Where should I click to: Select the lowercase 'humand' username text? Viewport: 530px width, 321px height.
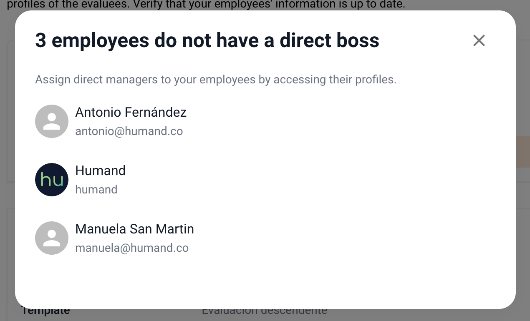point(96,190)
